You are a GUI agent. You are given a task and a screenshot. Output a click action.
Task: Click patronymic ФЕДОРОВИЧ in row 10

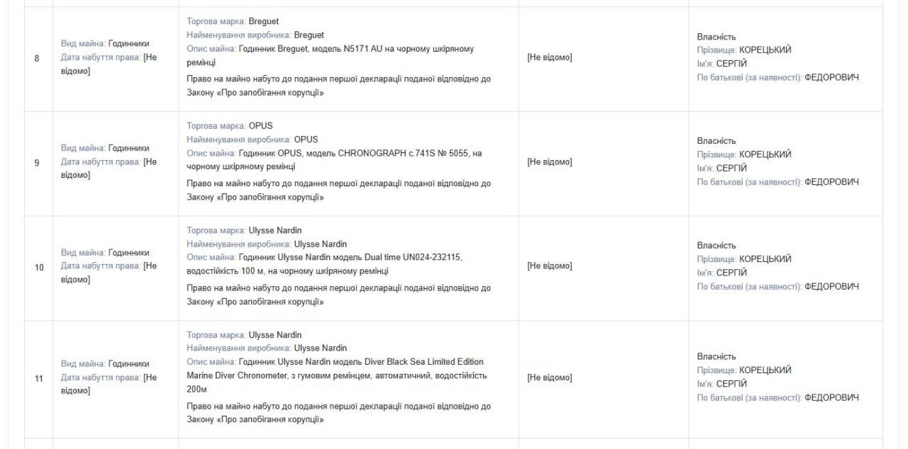(831, 286)
